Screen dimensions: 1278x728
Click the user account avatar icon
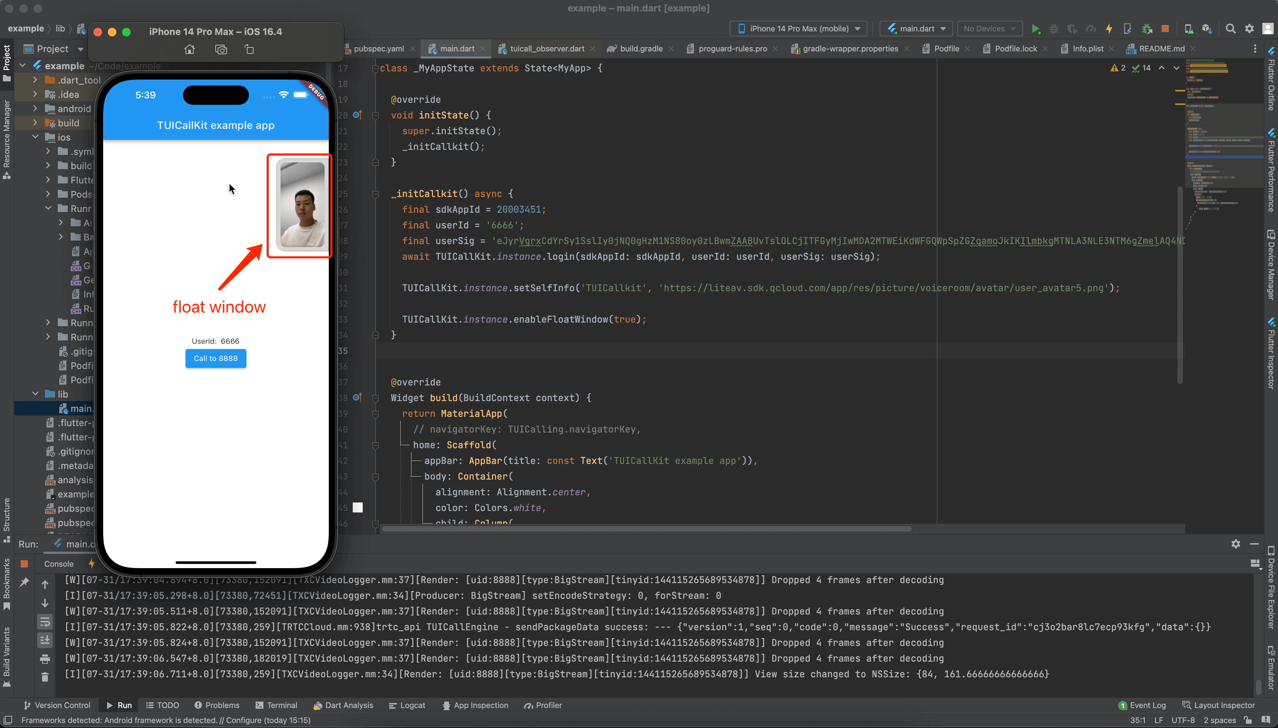click(1268, 29)
